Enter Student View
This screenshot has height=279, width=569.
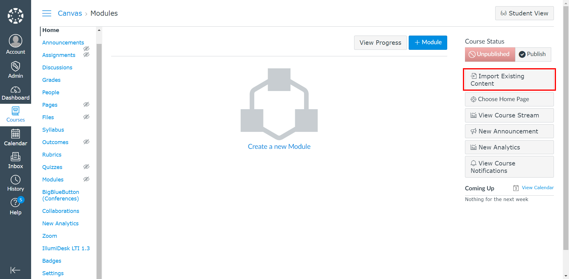point(524,13)
